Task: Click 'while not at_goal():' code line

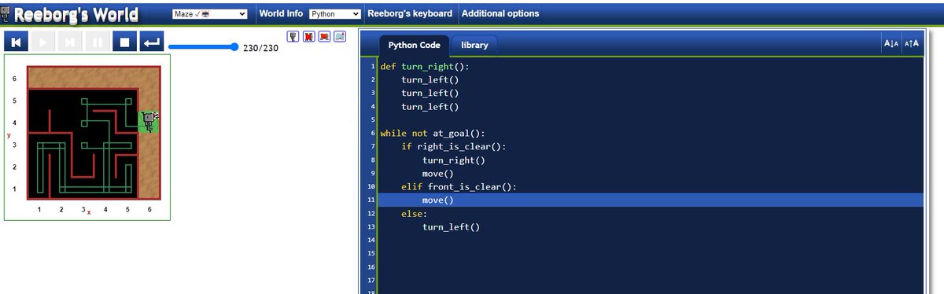Action: coord(433,134)
